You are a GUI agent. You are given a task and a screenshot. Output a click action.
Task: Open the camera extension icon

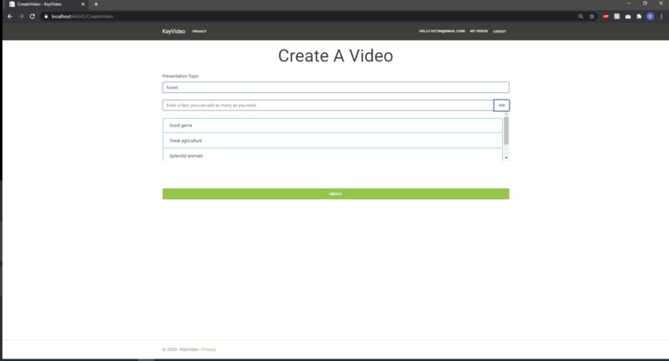[627, 17]
